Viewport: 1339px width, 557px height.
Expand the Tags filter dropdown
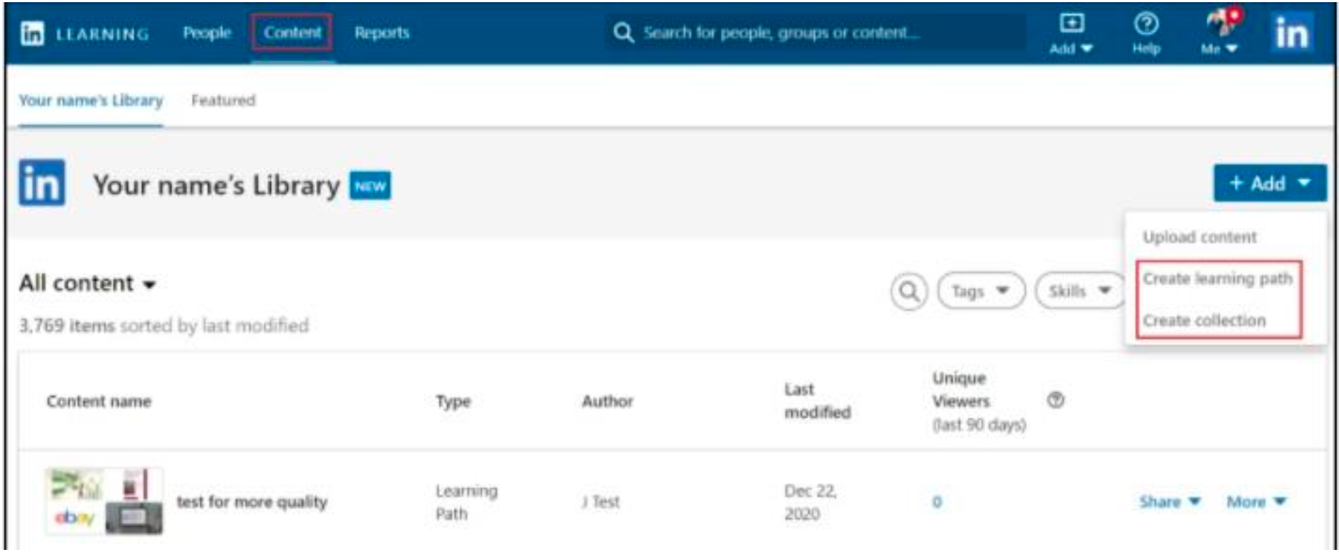[x=980, y=291]
